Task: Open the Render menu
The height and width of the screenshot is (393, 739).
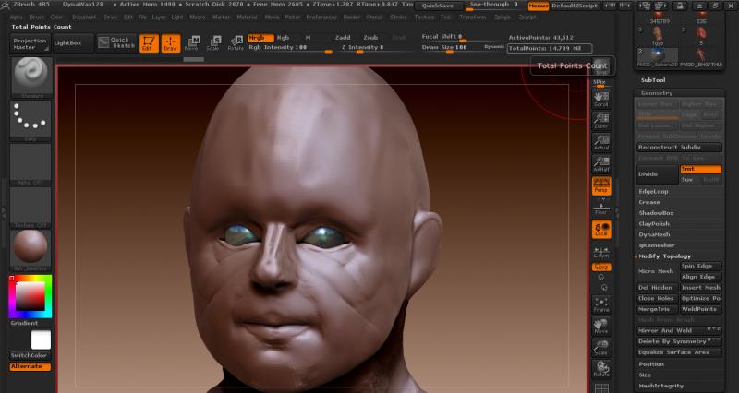Action: (352, 17)
